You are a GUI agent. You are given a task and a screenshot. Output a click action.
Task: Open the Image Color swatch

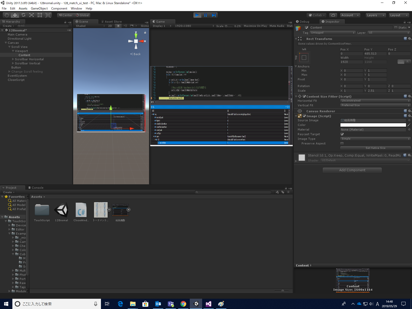click(x=373, y=125)
